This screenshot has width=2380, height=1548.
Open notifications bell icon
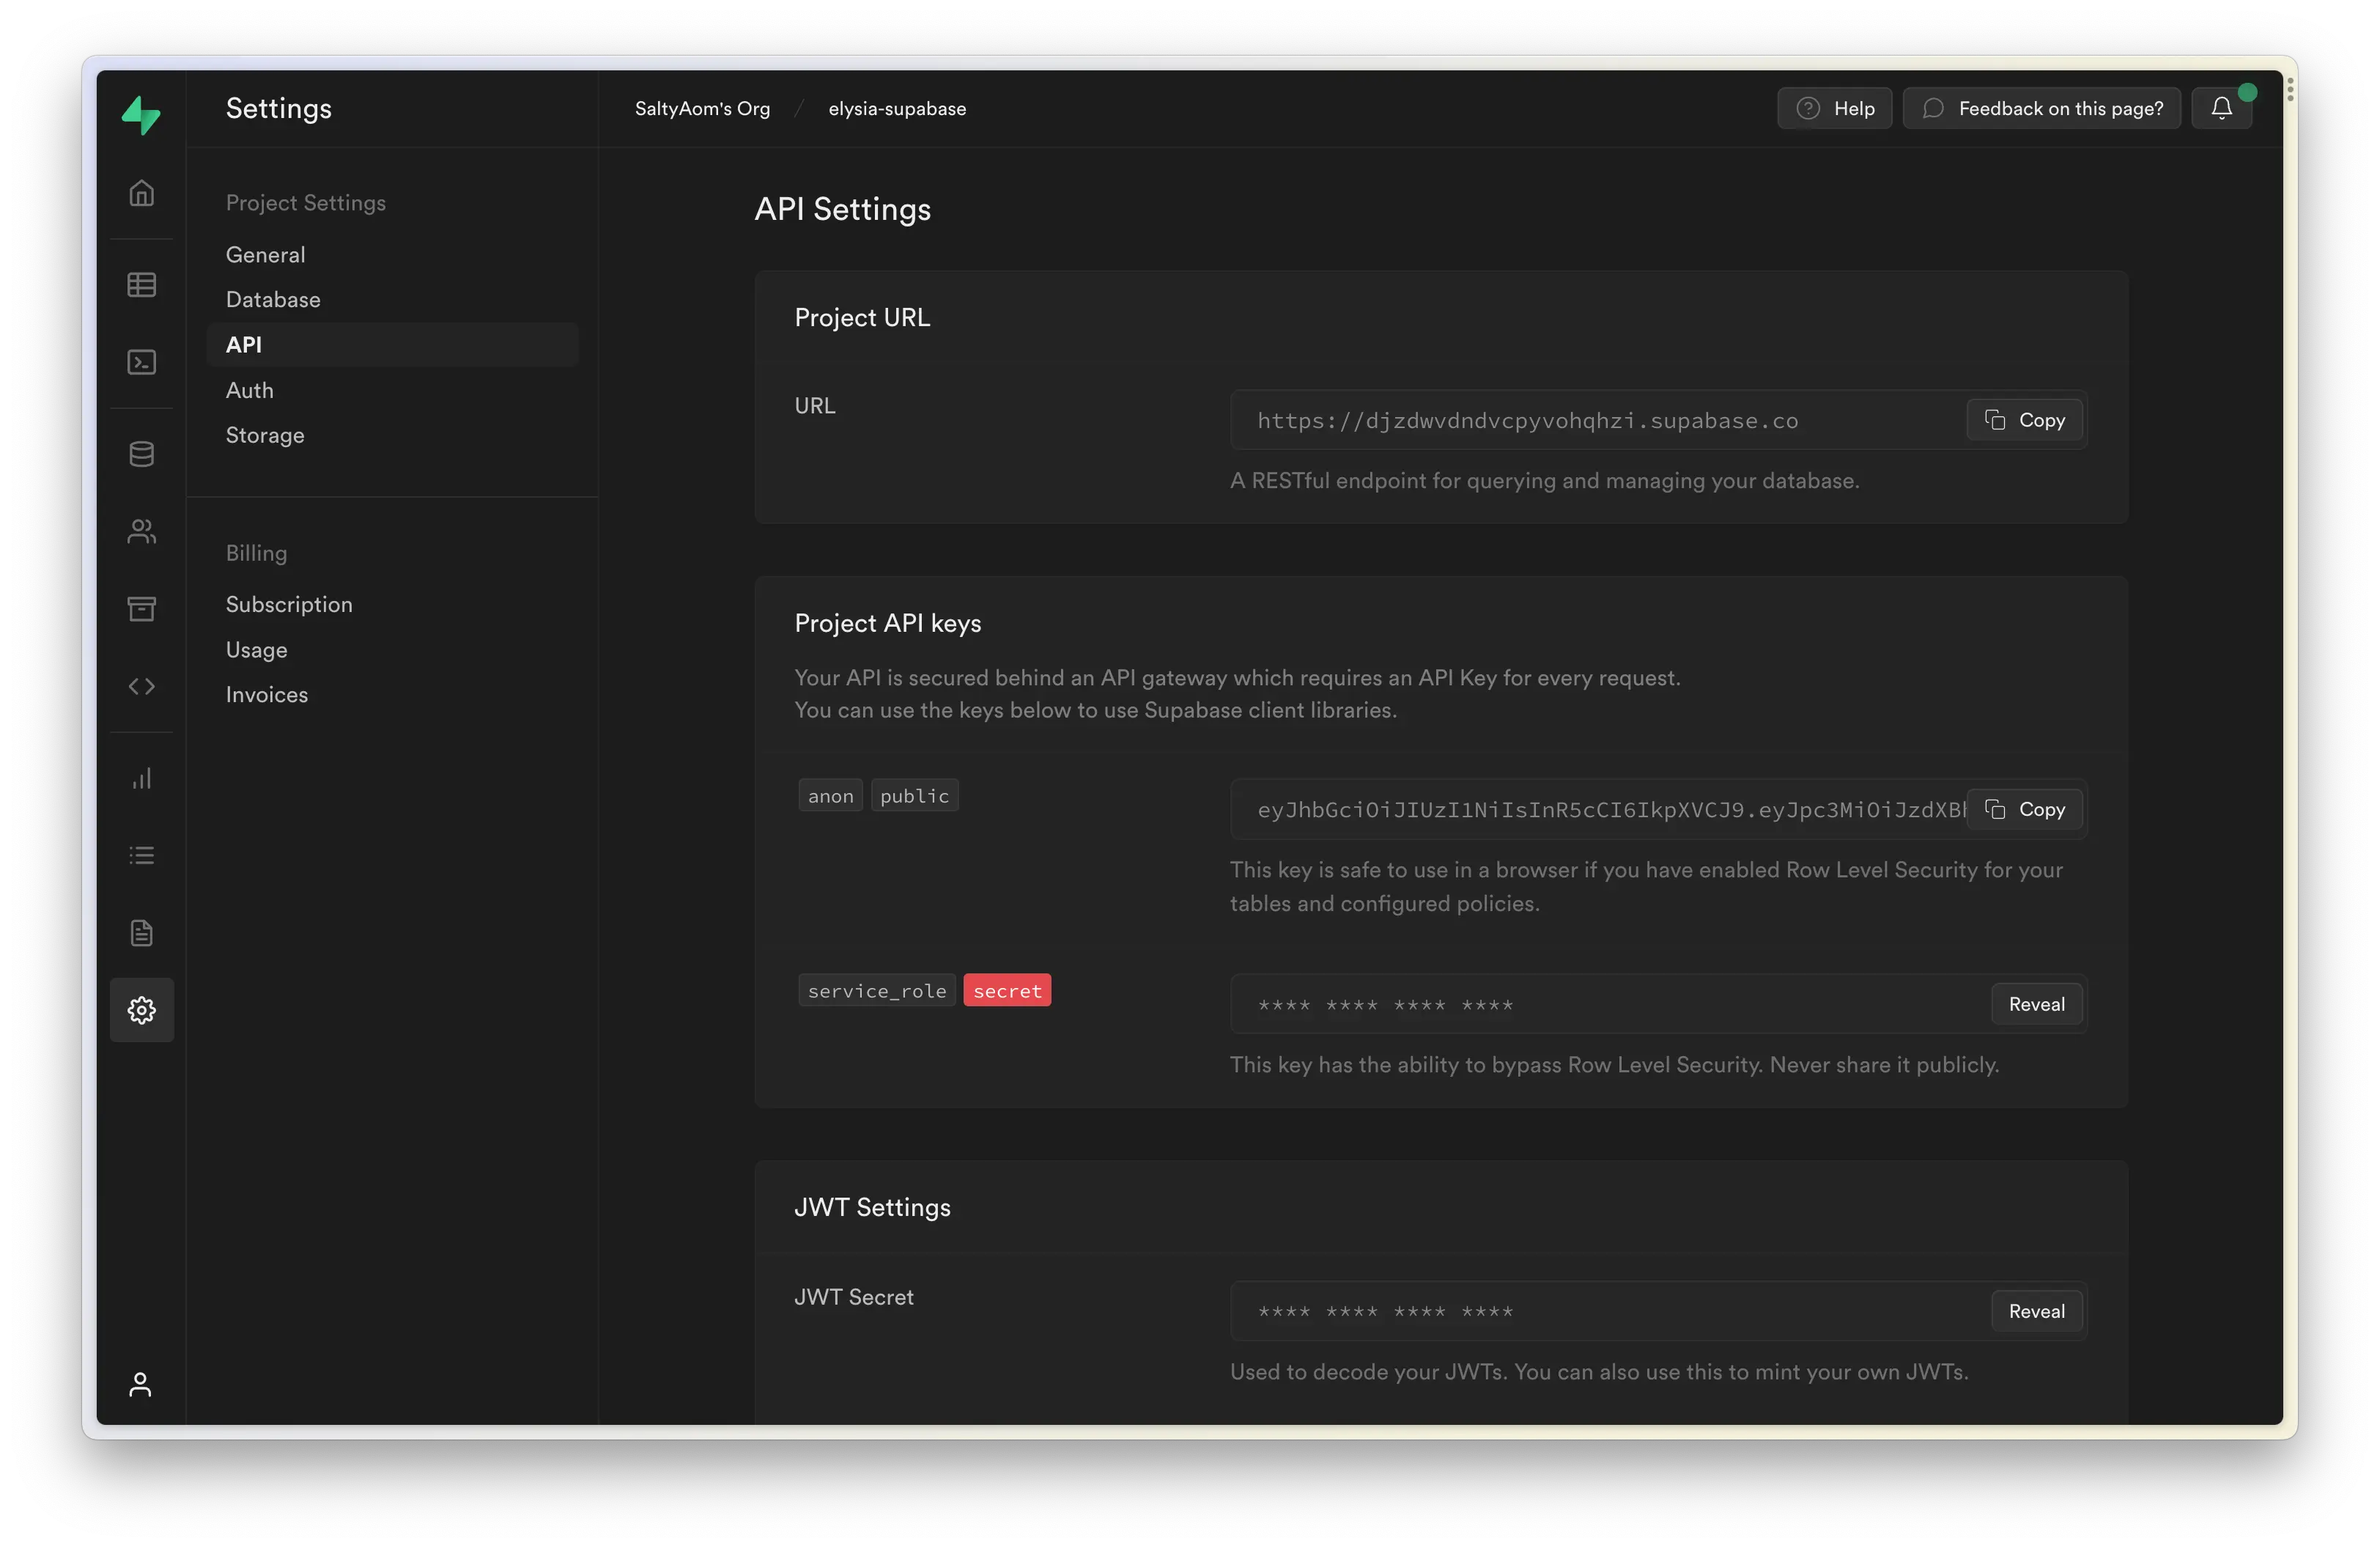pos(2221,108)
